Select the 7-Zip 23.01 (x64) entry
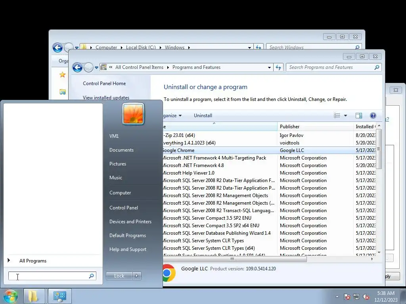 coord(180,135)
